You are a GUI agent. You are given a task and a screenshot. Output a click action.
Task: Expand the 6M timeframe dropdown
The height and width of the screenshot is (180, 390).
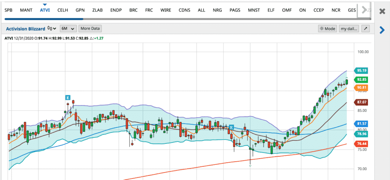coord(68,29)
